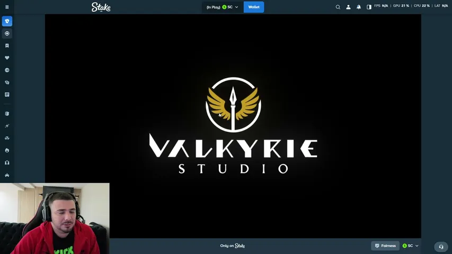Open site search magnifier
Image resolution: width=452 pixels, height=254 pixels.
tap(338, 7)
